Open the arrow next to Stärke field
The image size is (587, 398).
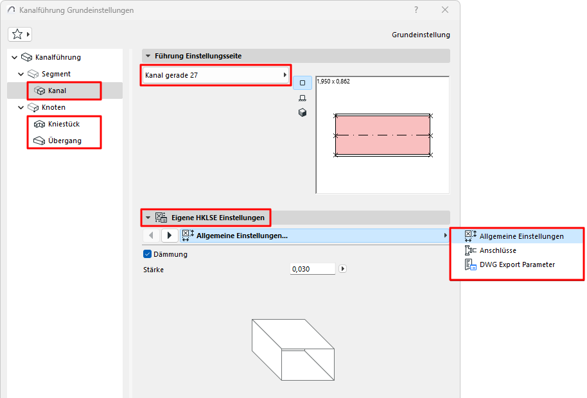(x=342, y=269)
